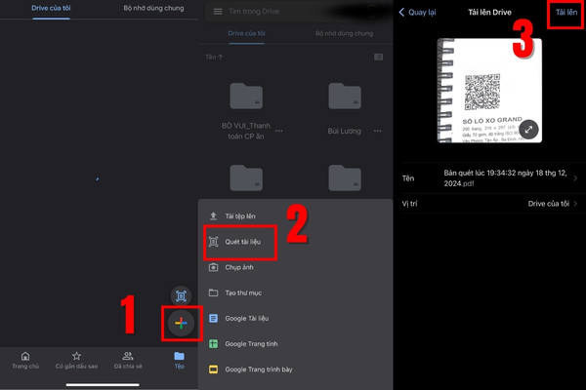Image resolution: width=586 pixels, height=390 pixels.
Task: Open the Có gắn dấu sao starred tab
Action: pyautogui.click(x=76, y=361)
